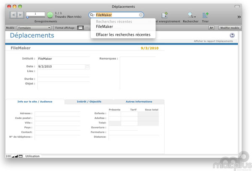The image size is (252, 171).
Task: Go to previous record with book navigation arrows
Action: (x=13, y=15)
